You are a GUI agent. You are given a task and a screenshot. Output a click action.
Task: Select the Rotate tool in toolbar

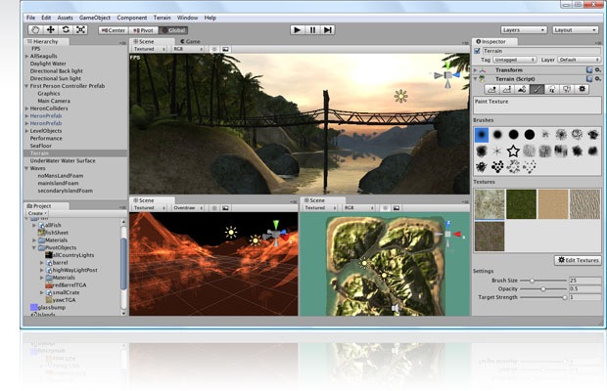tap(66, 30)
